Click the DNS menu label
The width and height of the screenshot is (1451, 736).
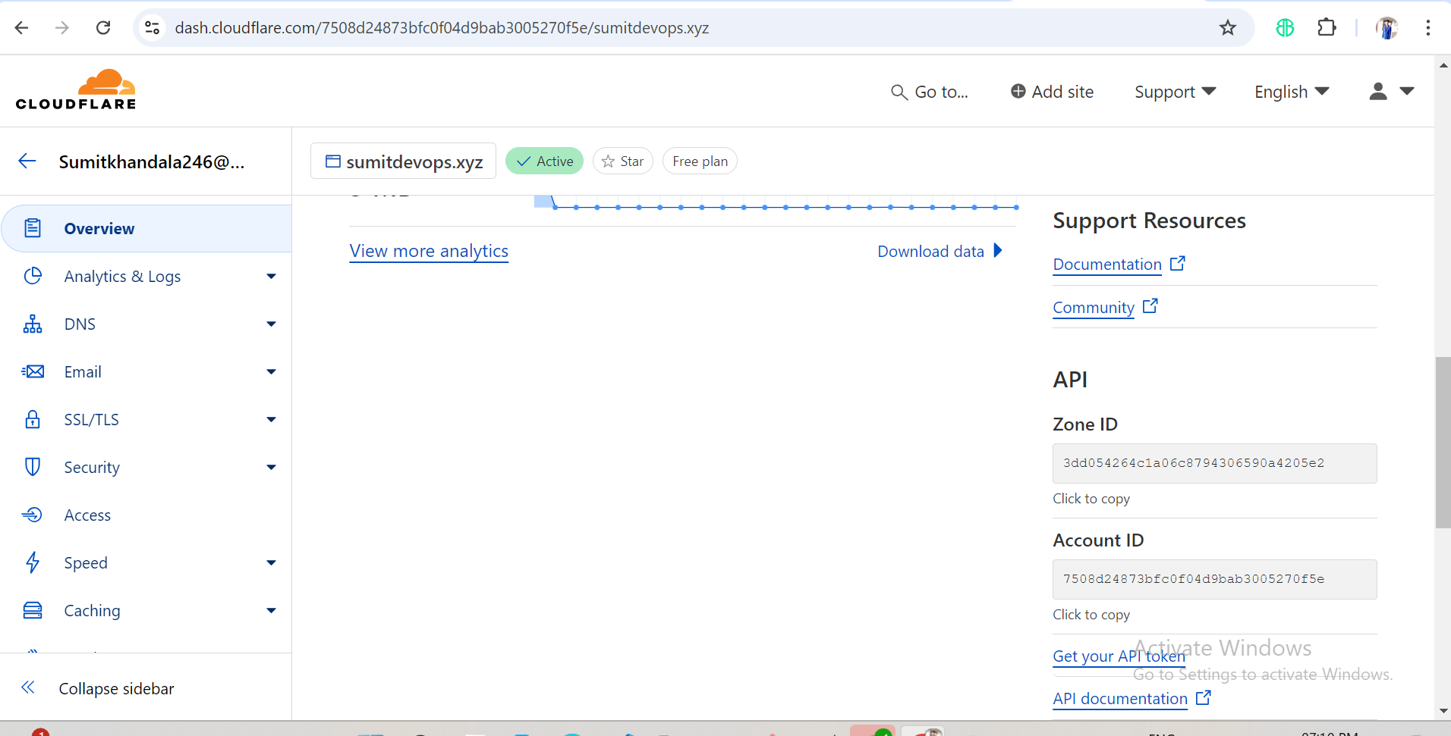(80, 324)
